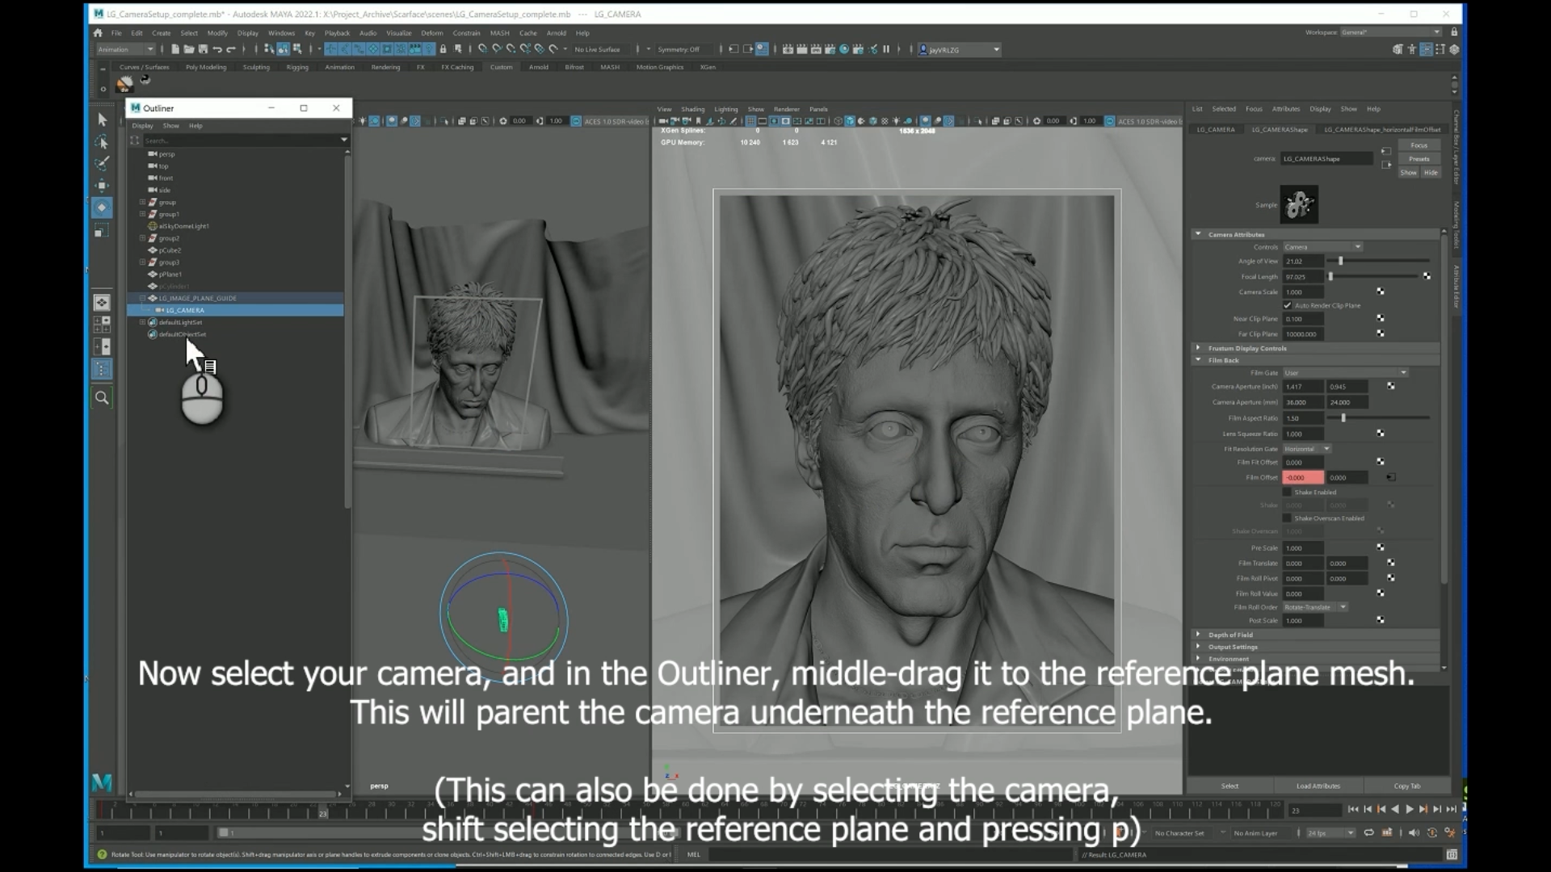Screen dimensions: 1551x872
Task: Open Fit Resolution Gate dropdown
Action: [x=1307, y=449]
